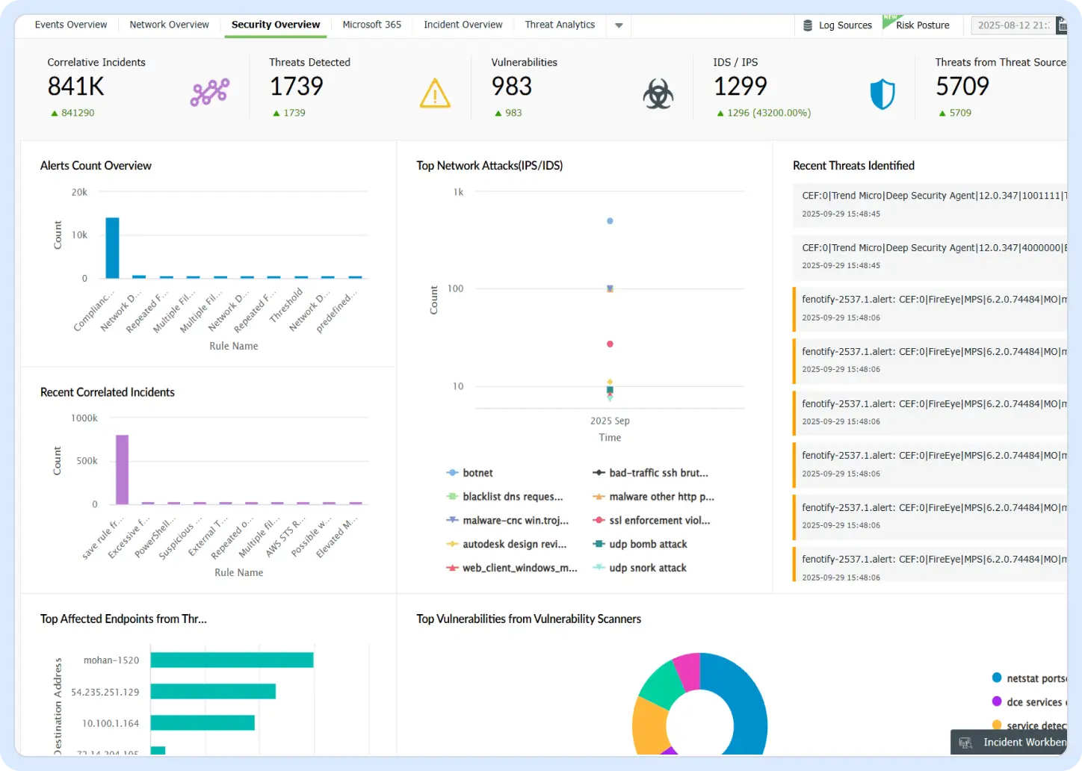
Task: Click the Recent Threats Identified title
Action: 853,166
